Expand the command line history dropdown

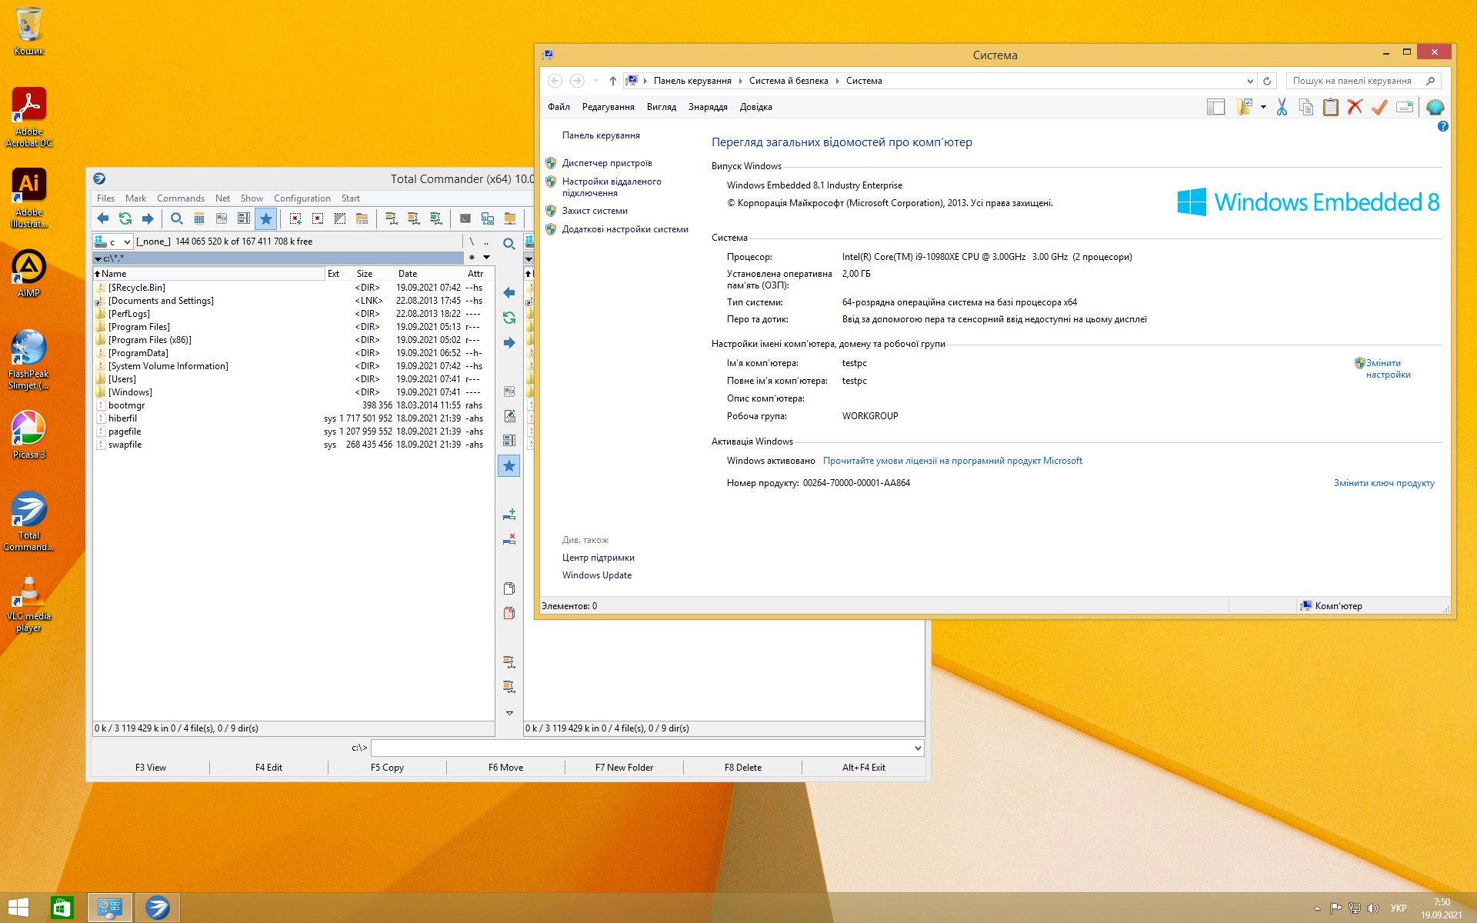[917, 748]
